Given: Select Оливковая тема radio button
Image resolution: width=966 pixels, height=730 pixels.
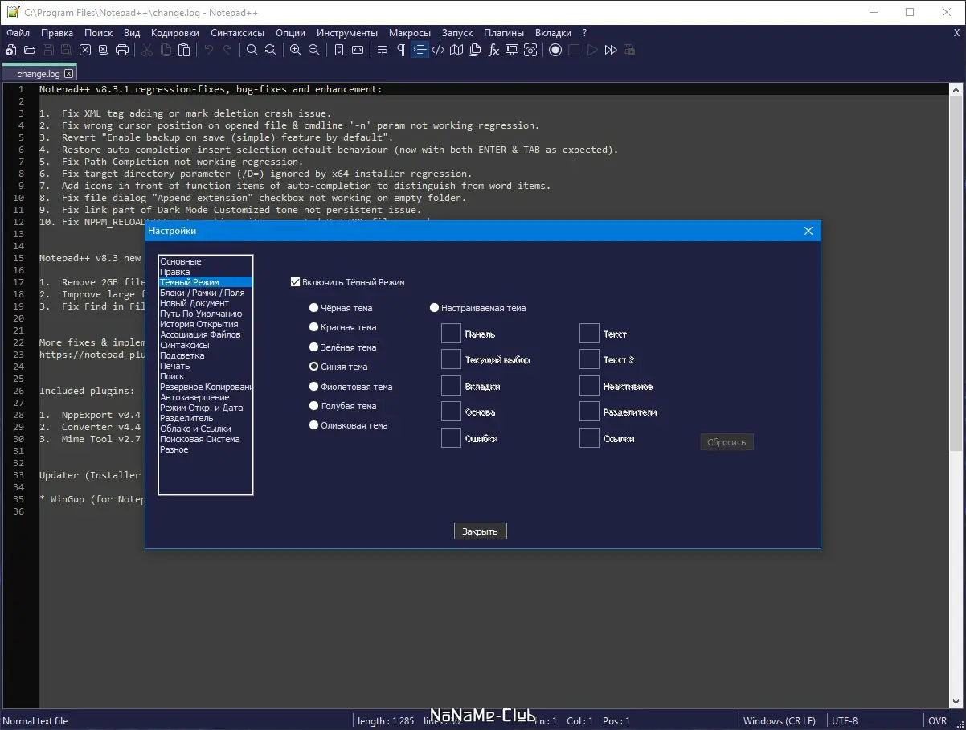Looking at the screenshot, I should pyautogui.click(x=314, y=425).
